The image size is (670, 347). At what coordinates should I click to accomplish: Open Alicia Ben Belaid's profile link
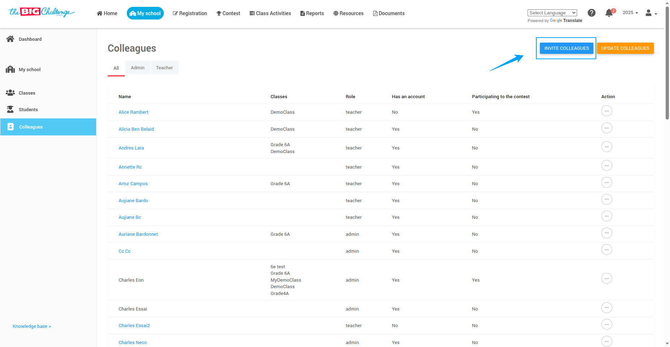[136, 129]
